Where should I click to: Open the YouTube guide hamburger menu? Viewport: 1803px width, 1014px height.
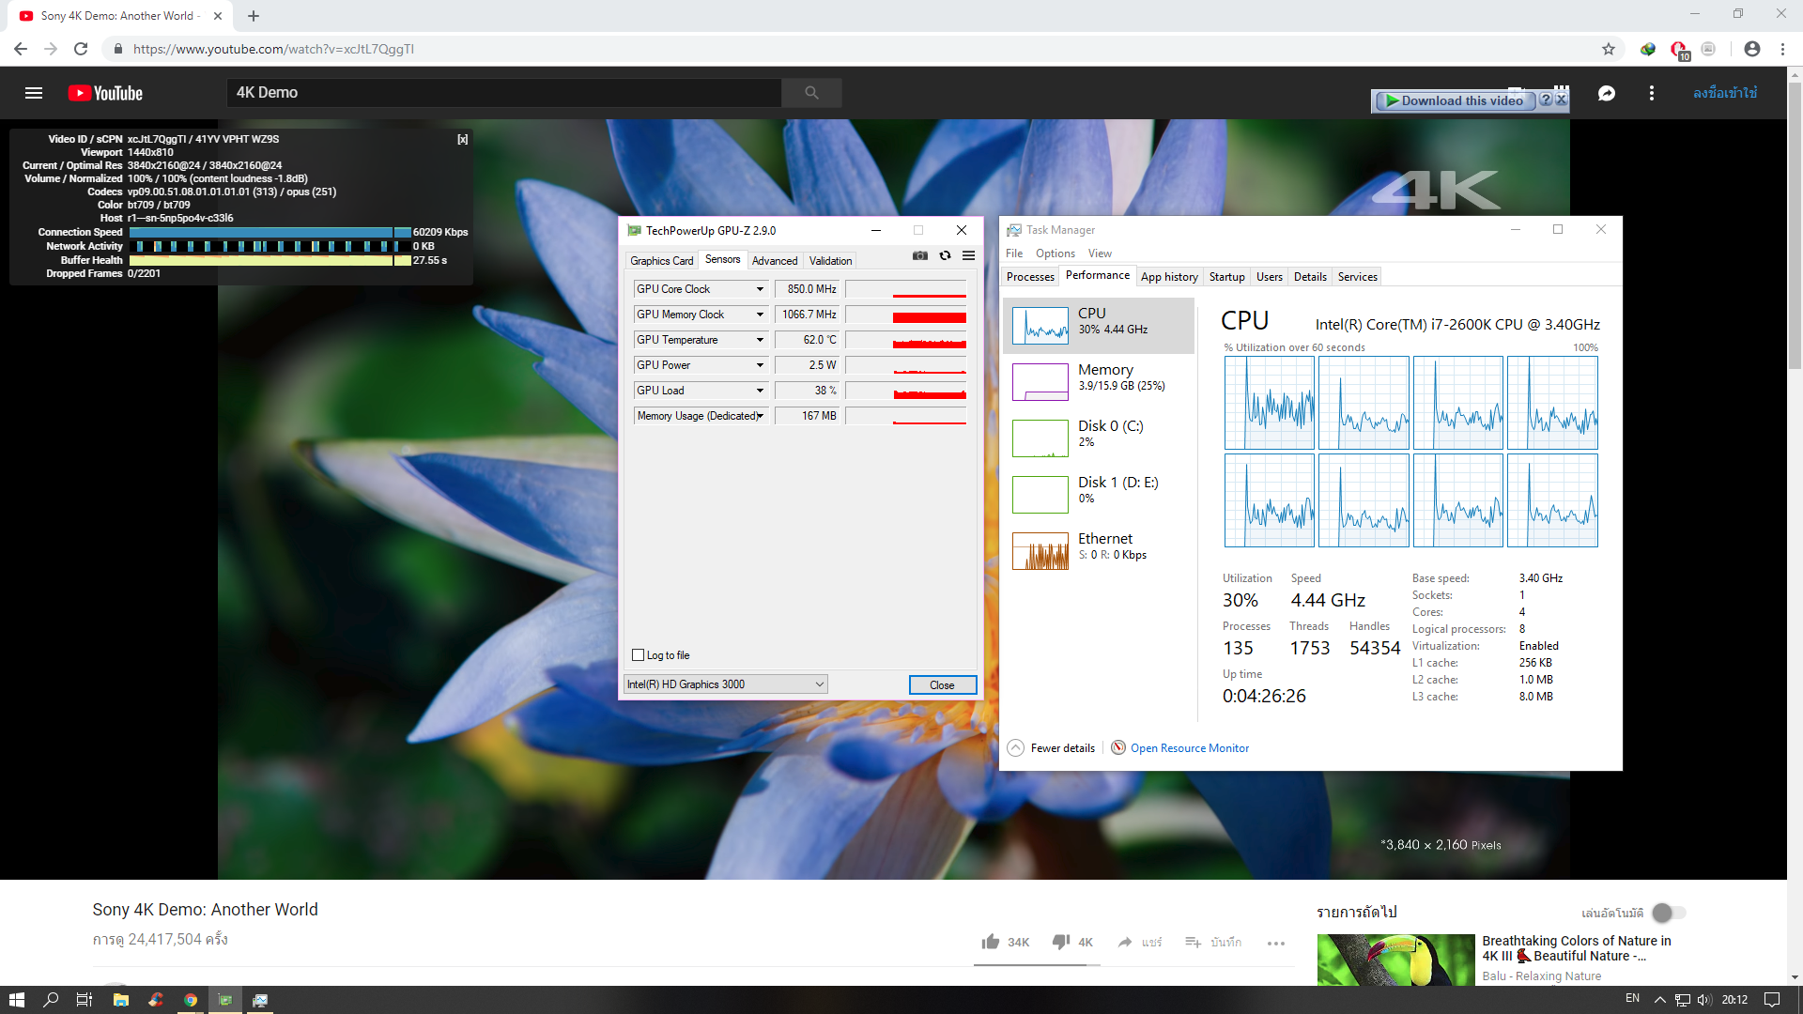tap(34, 93)
